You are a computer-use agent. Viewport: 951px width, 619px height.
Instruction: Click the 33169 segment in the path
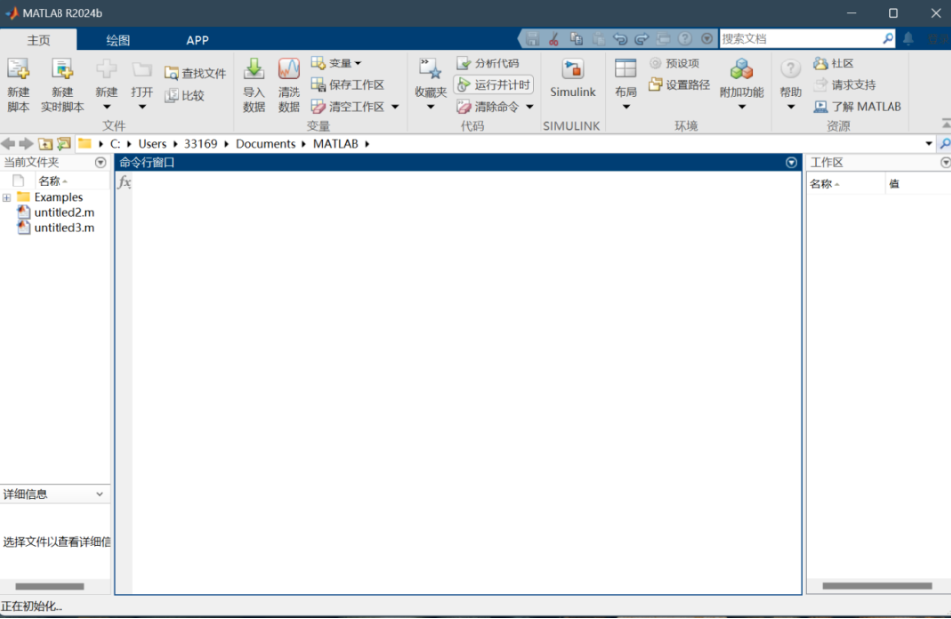click(x=200, y=143)
